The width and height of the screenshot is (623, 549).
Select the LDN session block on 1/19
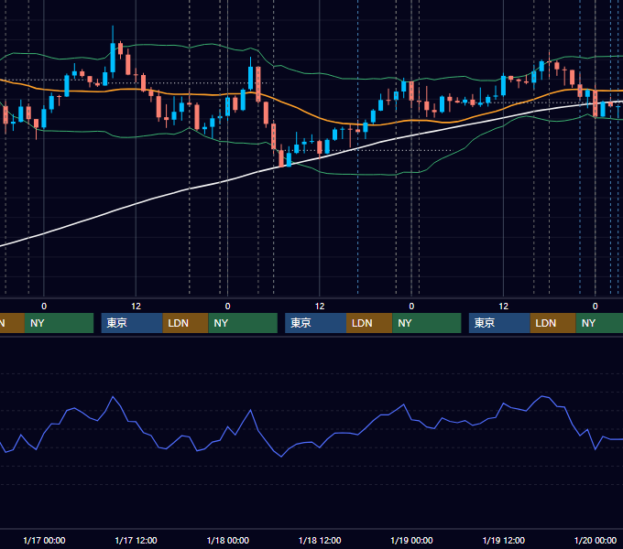pyautogui.click(x=553, y=323)
